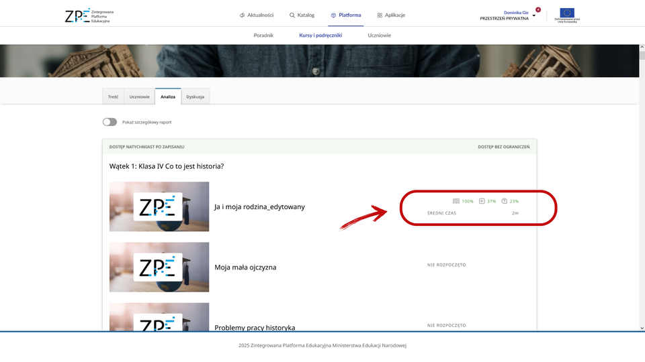
Task: Open the Uczniowie submenu item
Action: coord(380,35)
